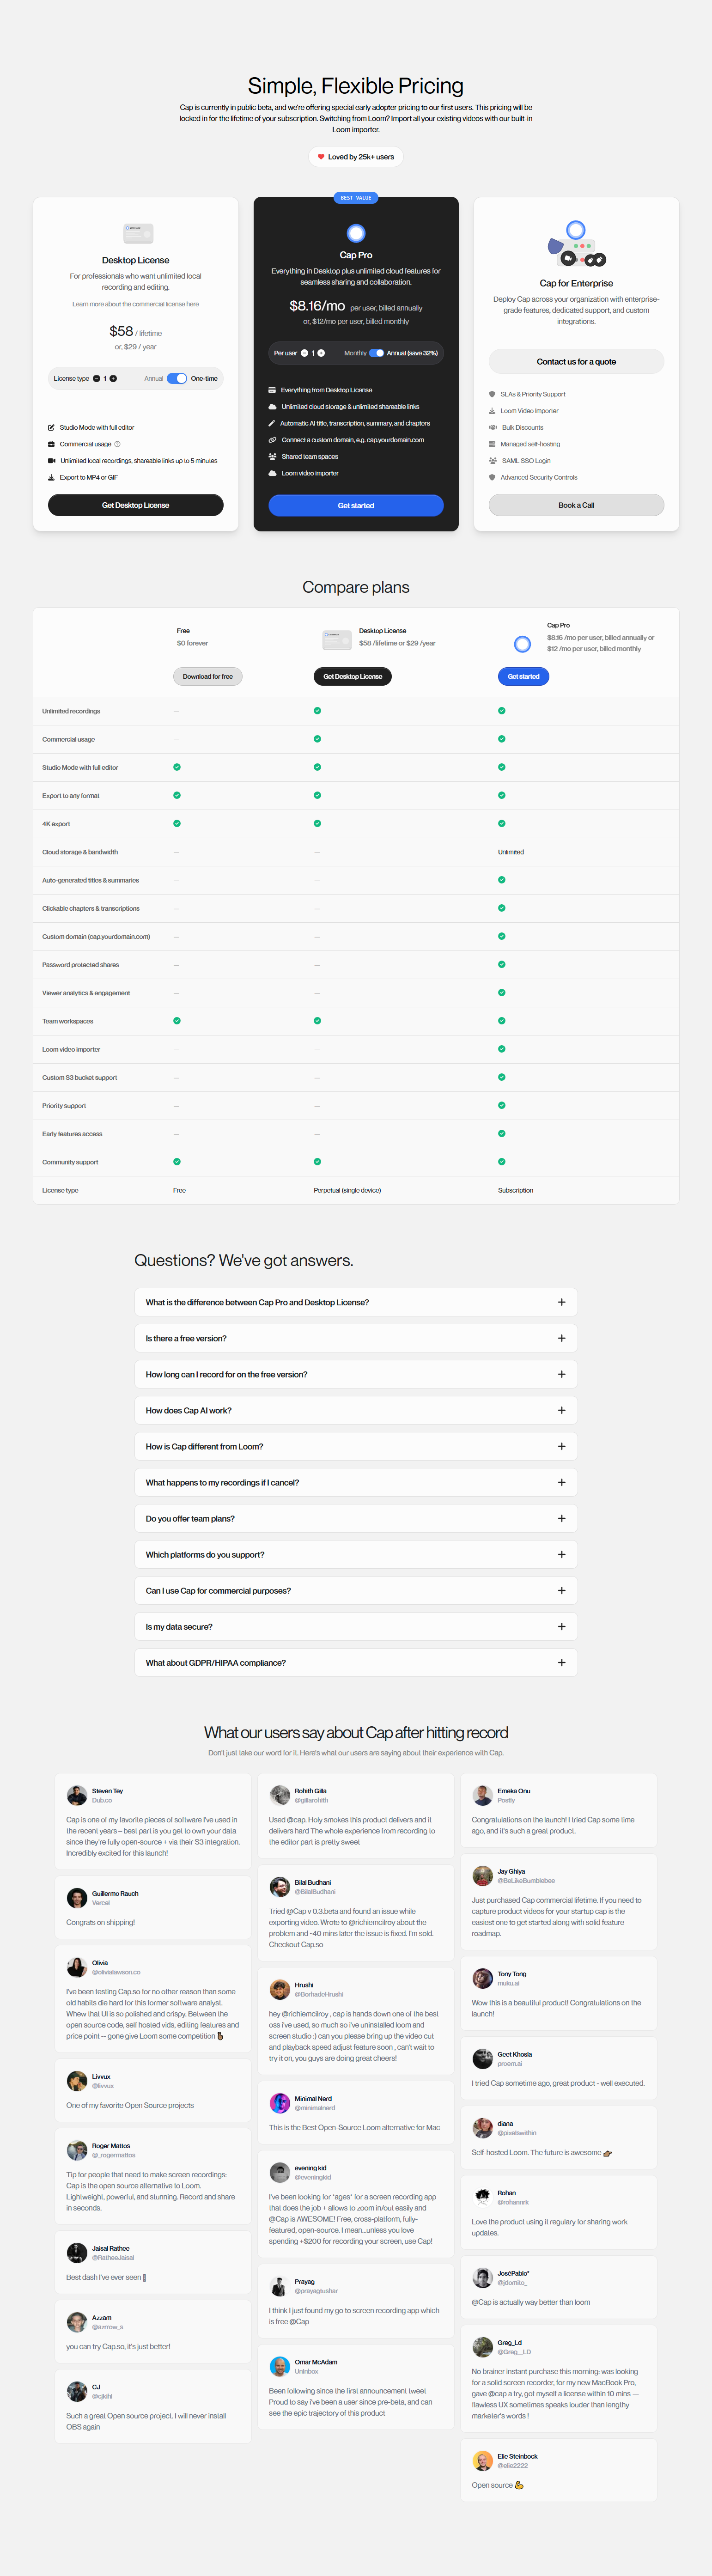Expand 'Which platforms do you support?' answer
712x2576 pixels.
click(356, 1554)
